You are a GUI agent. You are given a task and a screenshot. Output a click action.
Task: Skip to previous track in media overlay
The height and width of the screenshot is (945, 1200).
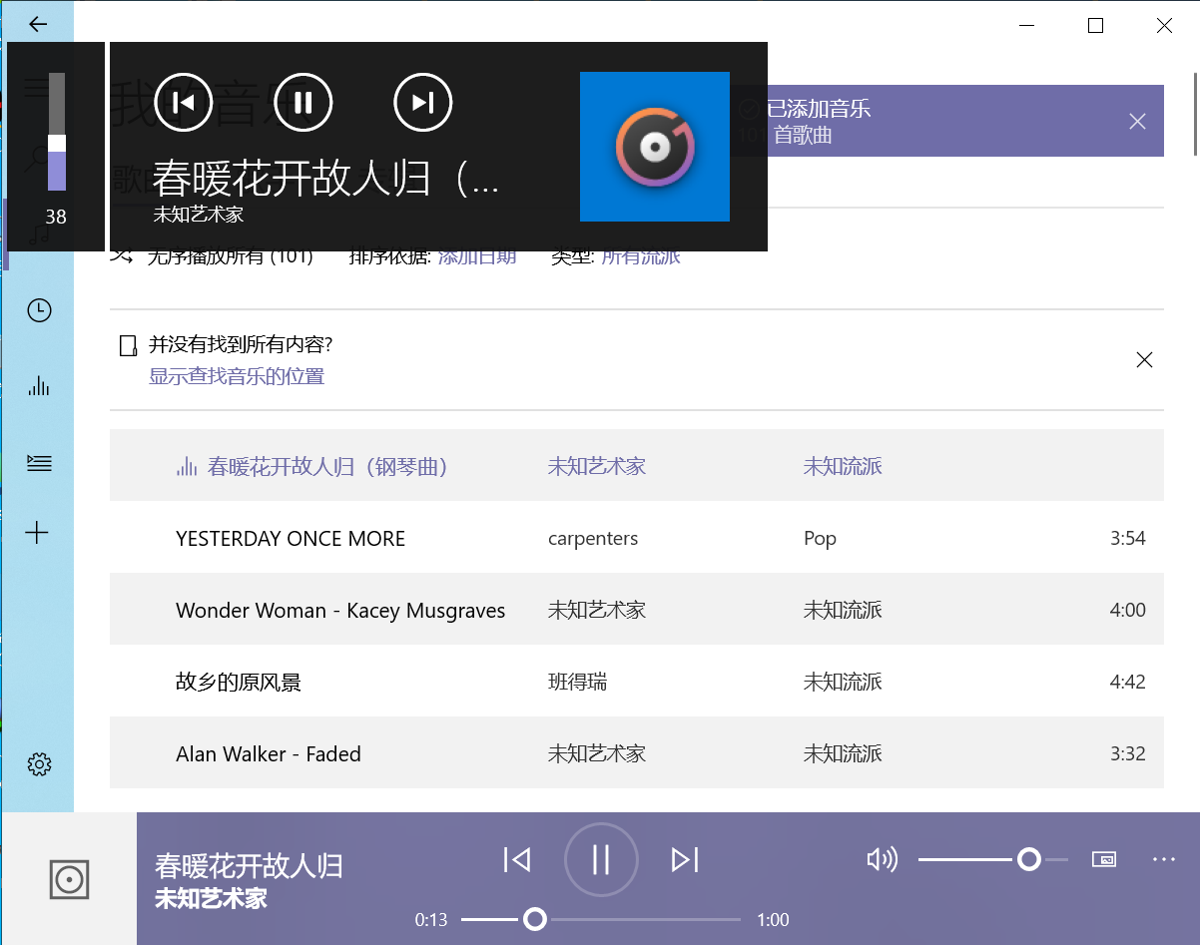pyautogui.click(x=184, y=102)
